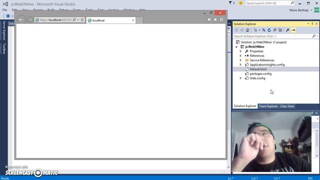Viewport: 320px width, 180px height.
Task: Toggle Sync with Active Document
Action: click(263, 30)
